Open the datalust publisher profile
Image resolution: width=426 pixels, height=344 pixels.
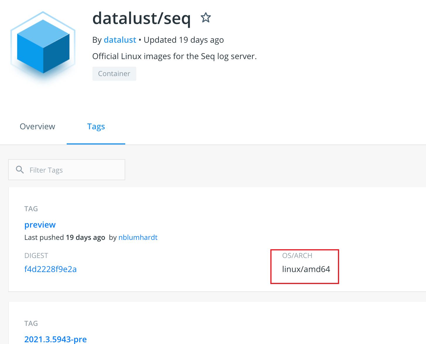(x=120, y=40)
